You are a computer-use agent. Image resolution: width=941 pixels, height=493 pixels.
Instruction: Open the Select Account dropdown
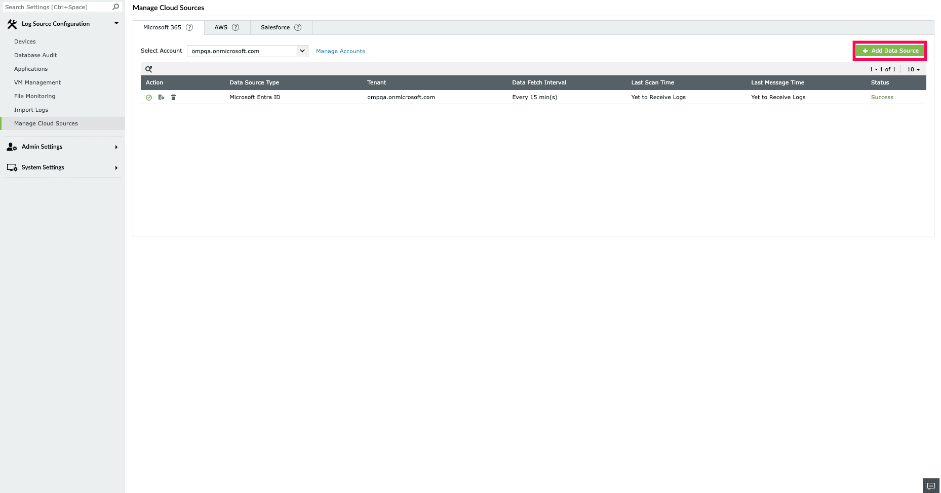[x=302, y=51]
